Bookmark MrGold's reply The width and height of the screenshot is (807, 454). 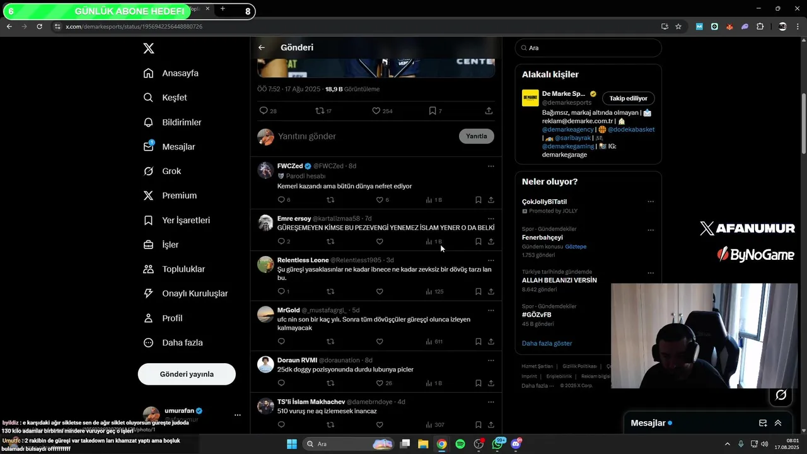coord(478,342)
